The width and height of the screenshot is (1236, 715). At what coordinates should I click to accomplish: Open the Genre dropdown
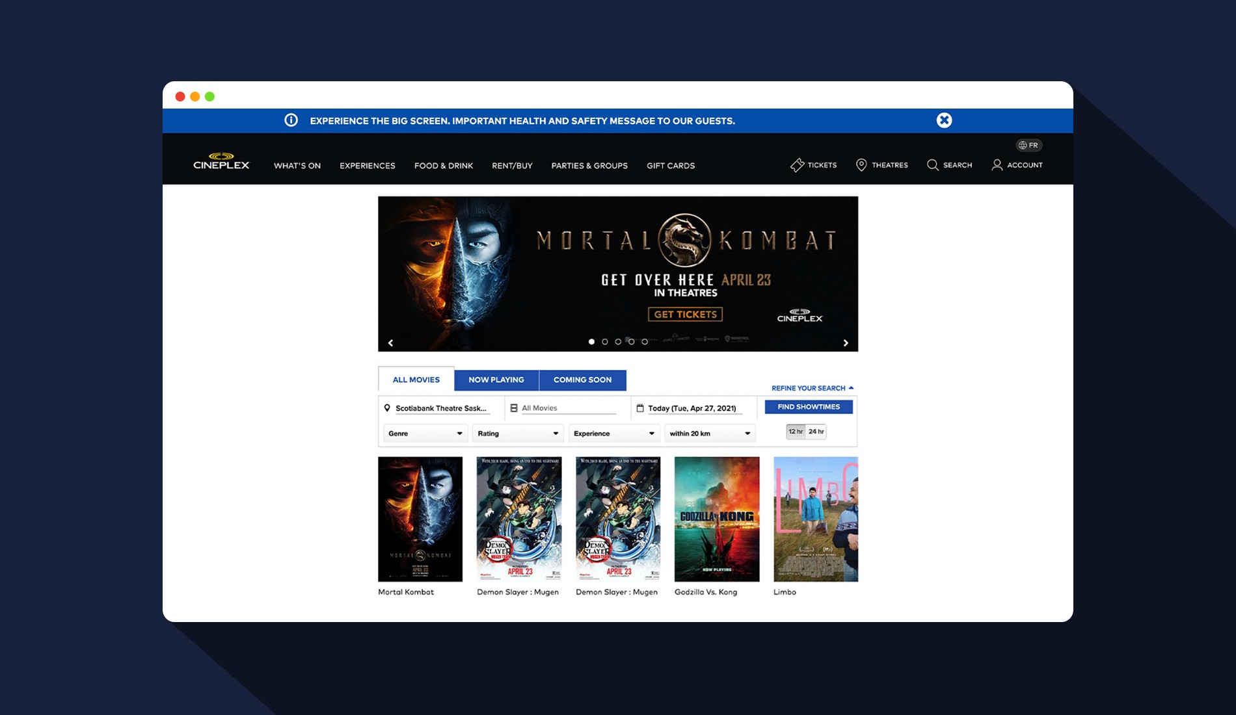pyautogui.click(x=425, y=434)
